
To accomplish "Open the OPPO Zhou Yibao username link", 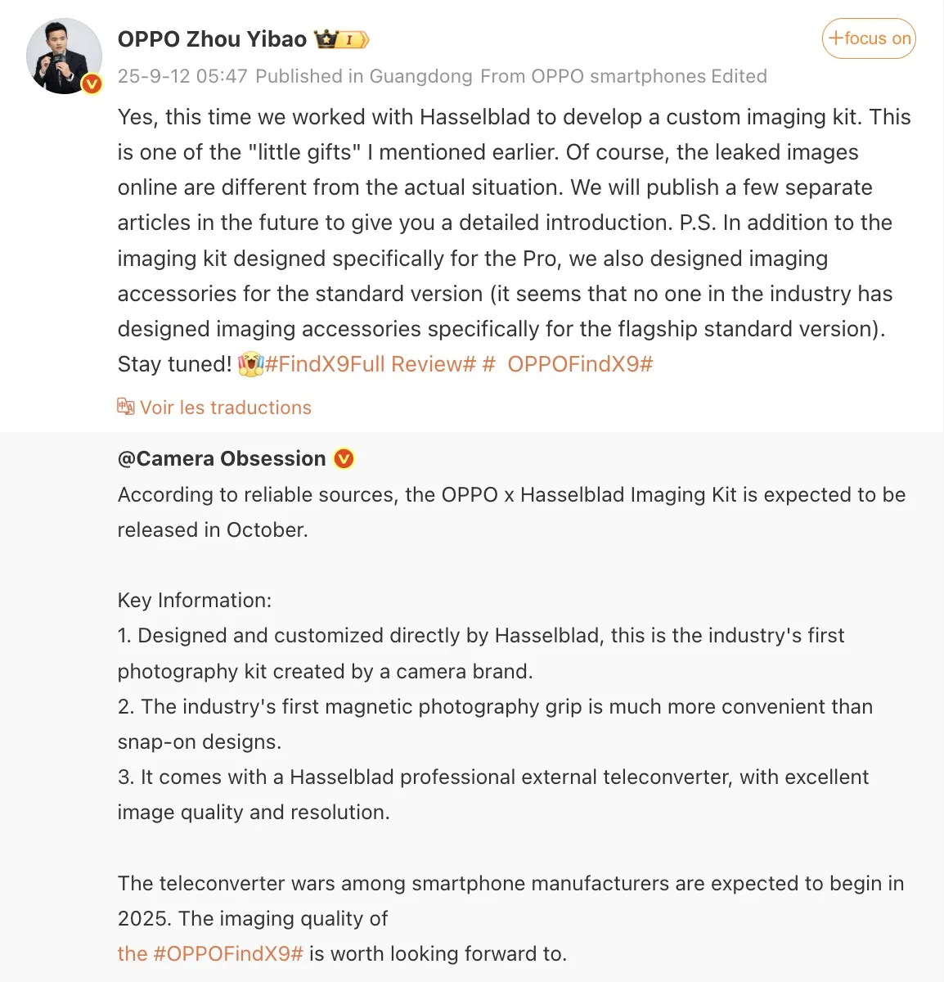I will point(212,39).
